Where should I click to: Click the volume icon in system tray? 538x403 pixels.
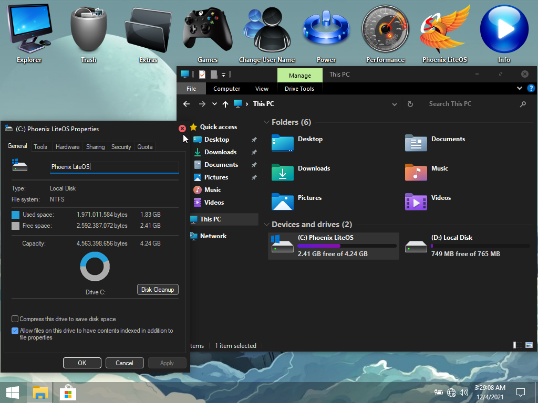pos(463,393)
